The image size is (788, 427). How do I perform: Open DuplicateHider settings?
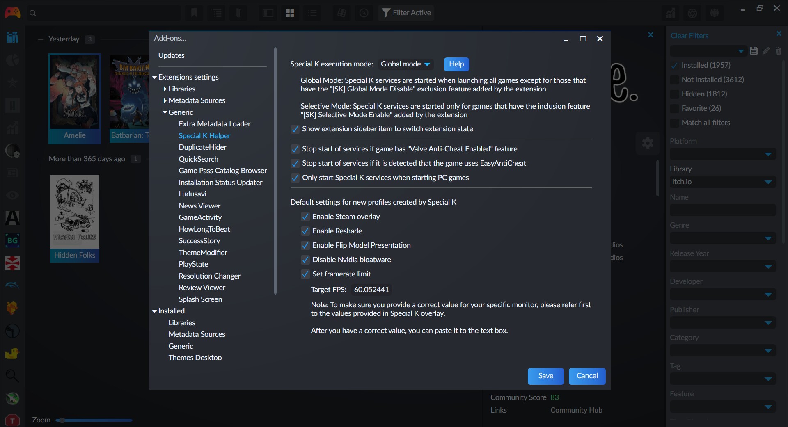coord(202,147)
